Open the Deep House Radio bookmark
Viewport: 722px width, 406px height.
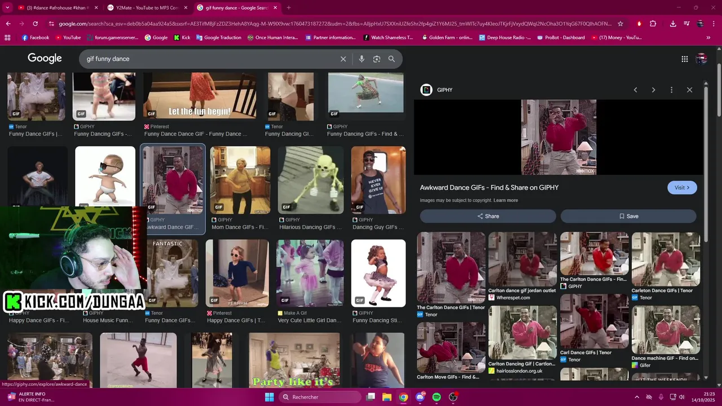505,38
